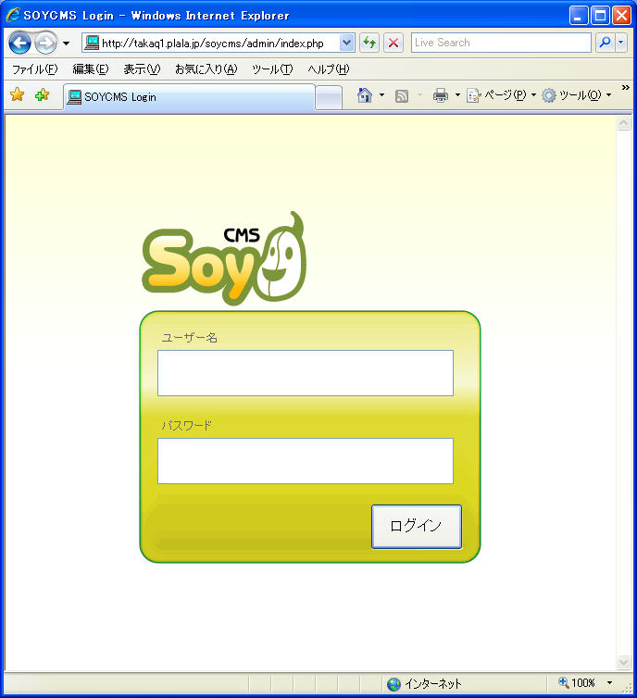Open the recent pages dropdown beside Forward
This screenshot has height=698, width=637.
point(66,44)
